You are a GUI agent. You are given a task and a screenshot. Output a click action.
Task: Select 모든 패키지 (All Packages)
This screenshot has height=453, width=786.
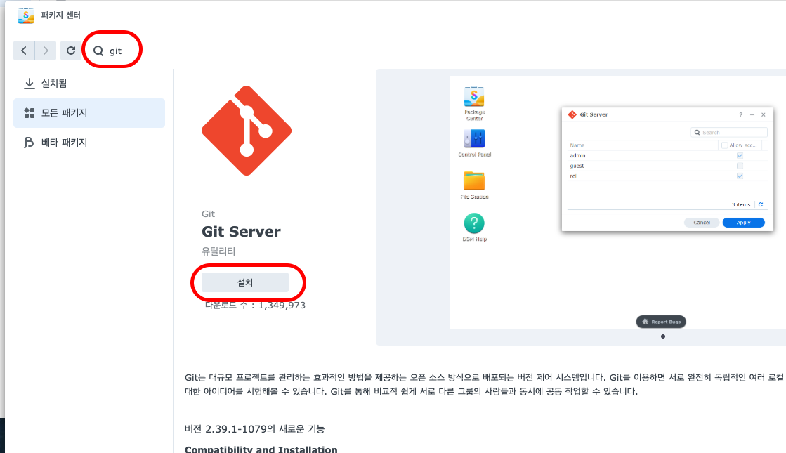(89, 113)
